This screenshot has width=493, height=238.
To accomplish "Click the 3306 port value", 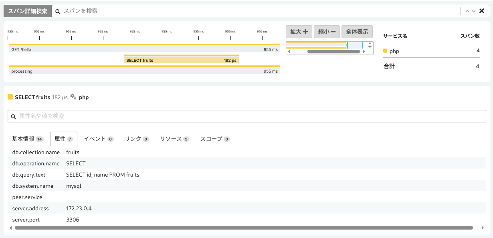I will click(73, 220).
